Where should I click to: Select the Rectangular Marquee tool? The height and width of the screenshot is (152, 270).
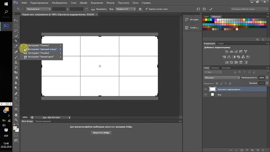(x=16, y=25)
